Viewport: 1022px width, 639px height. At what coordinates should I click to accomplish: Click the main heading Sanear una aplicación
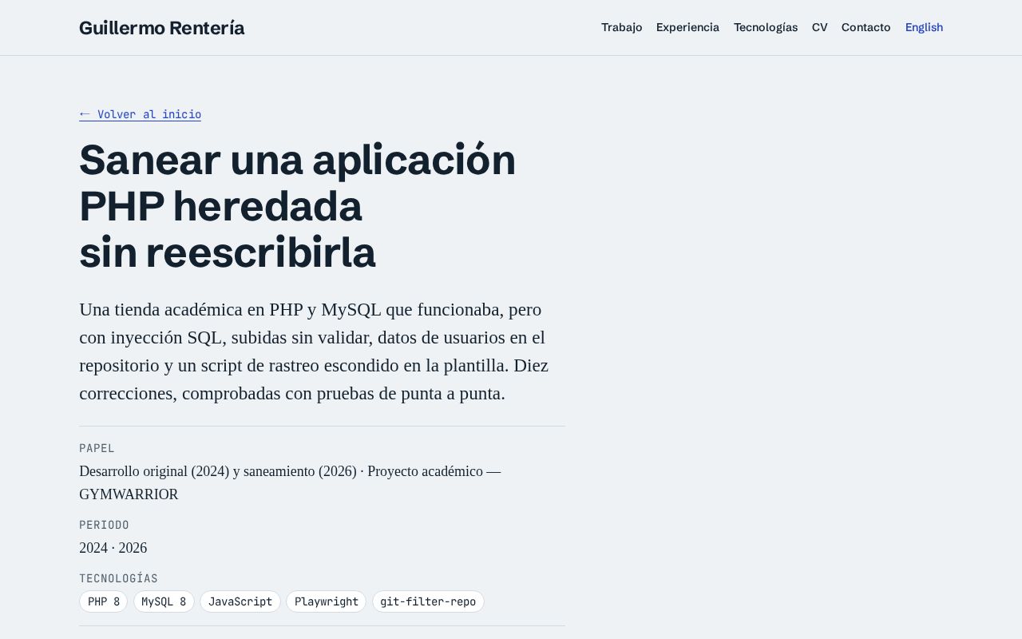coord(297,205)
